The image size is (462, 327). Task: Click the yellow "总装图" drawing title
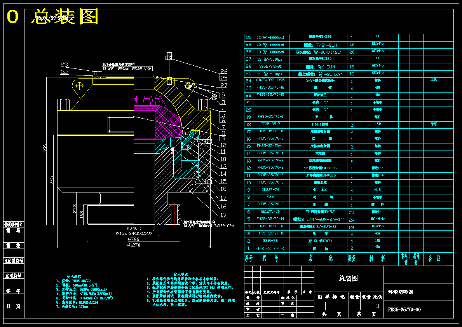pyautogui.click(x=65, y=16)
